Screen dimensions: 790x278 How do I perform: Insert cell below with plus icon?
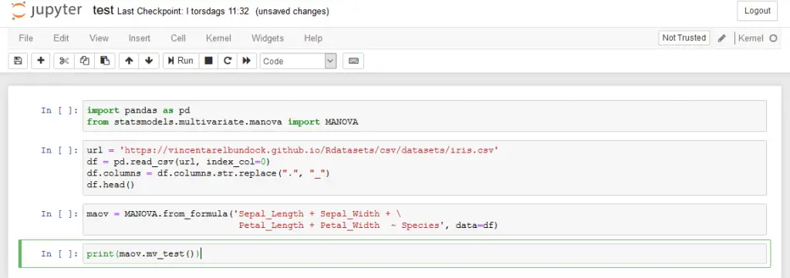click(x=41, y=61)
